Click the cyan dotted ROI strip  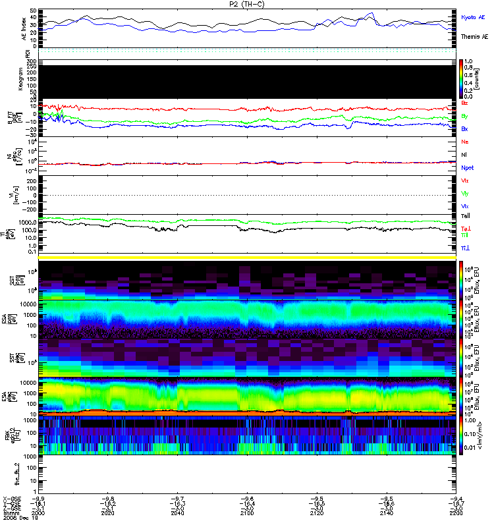click(x=247, y=51)
